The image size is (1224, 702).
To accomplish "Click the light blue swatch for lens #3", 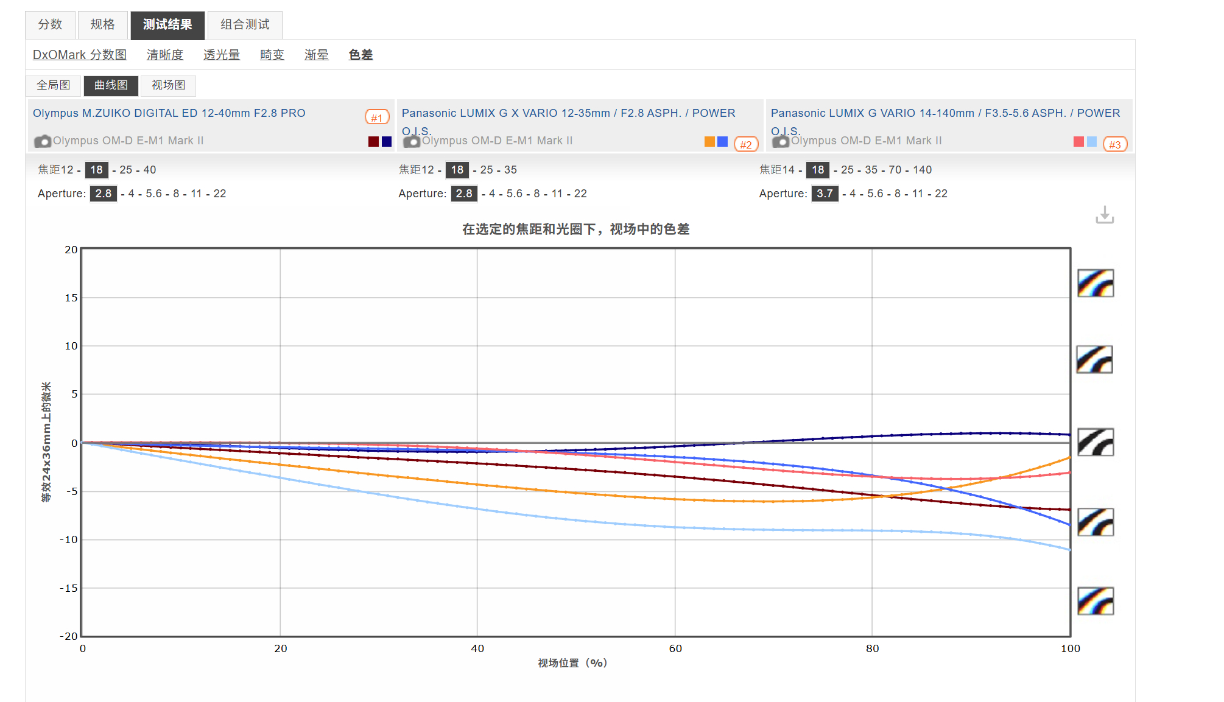I will tap(1092, 141).
